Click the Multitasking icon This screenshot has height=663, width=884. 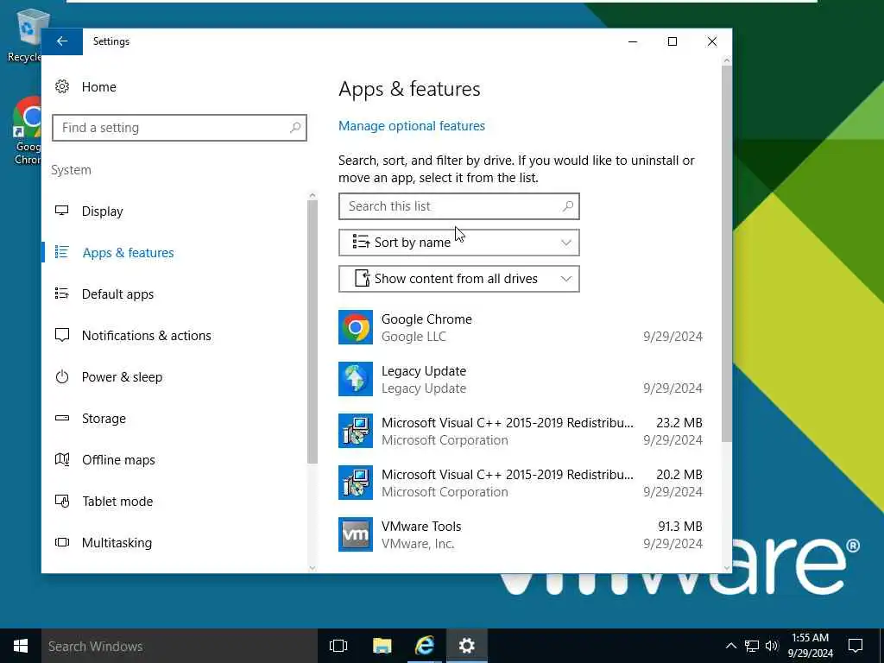(x=62, y=542)
